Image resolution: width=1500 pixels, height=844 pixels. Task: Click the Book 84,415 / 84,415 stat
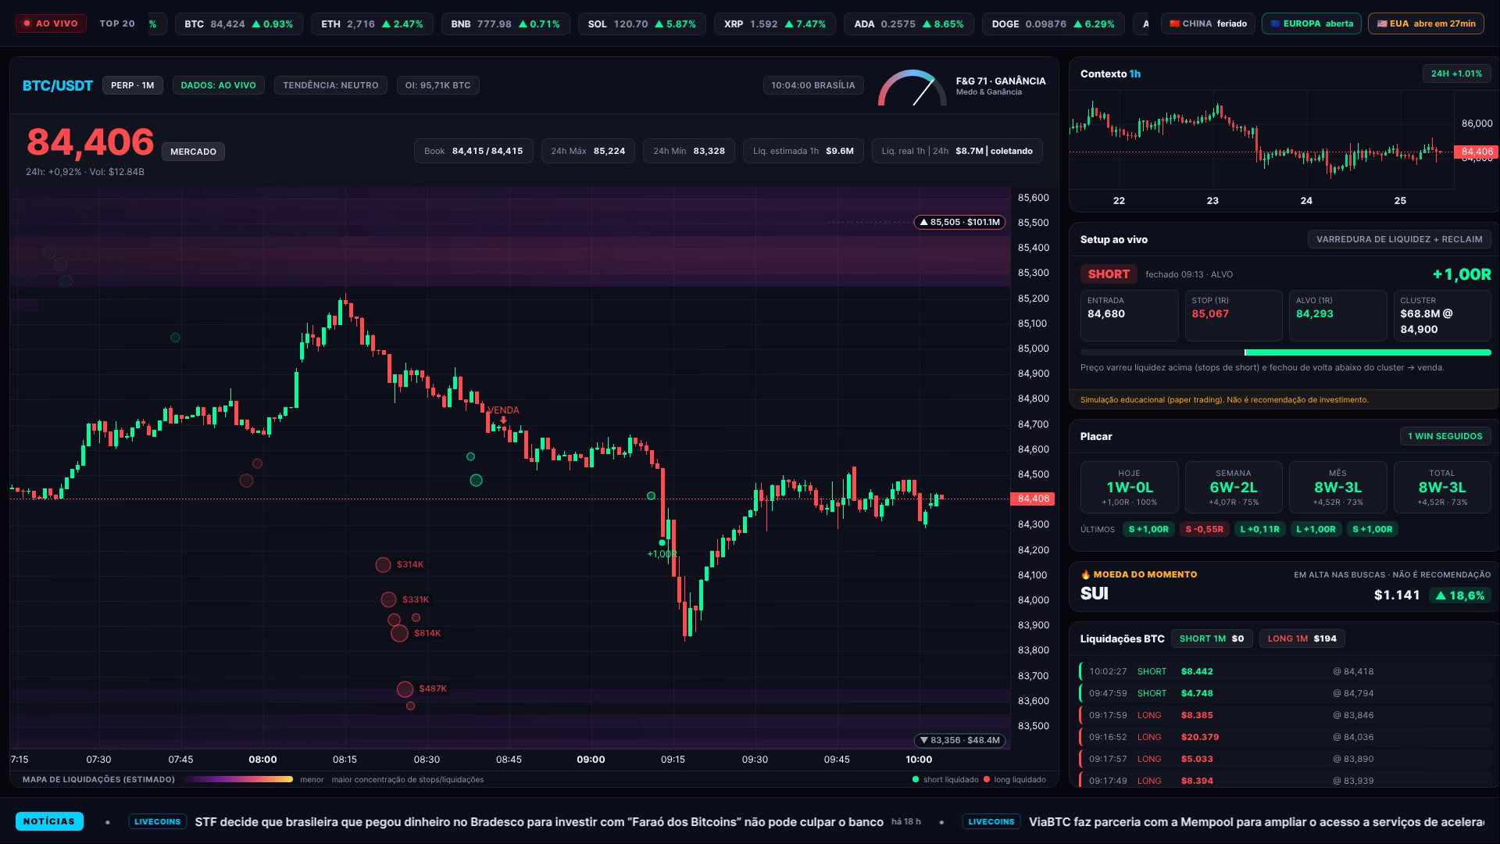tap(473, 151)
